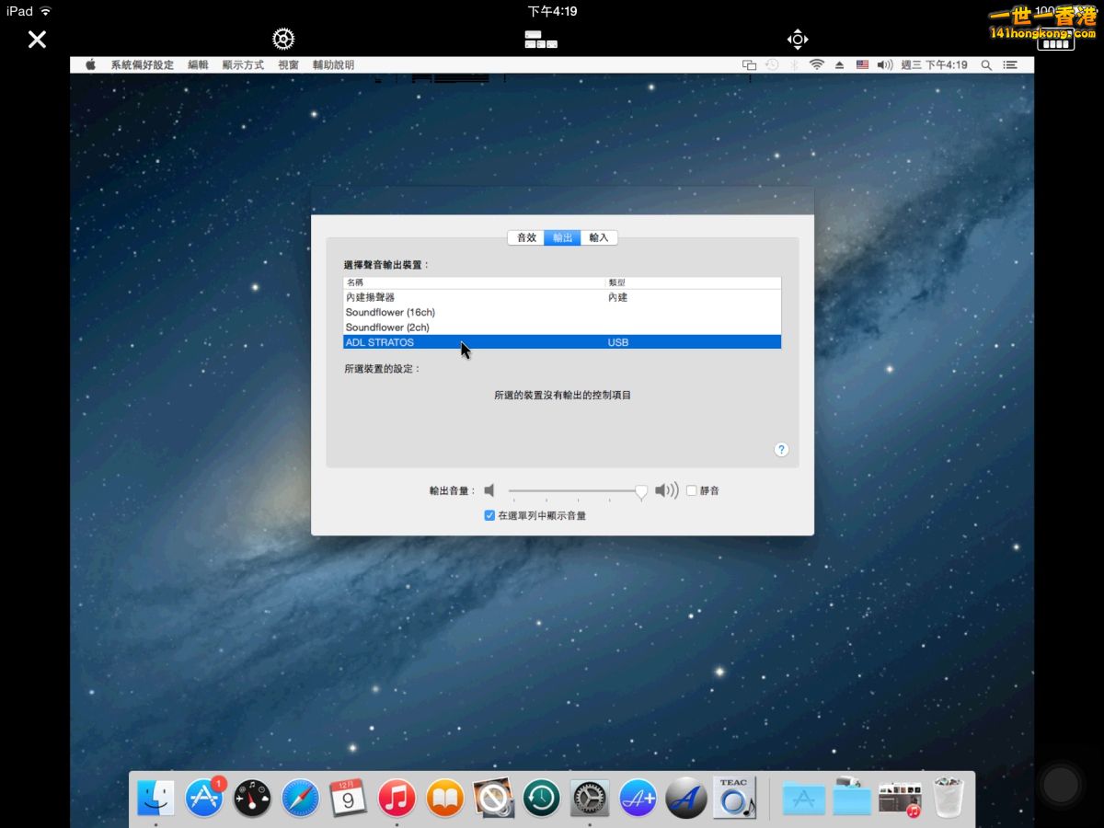
Task: Click the Spotlight search magnifier icon
Action: (986, 65)
